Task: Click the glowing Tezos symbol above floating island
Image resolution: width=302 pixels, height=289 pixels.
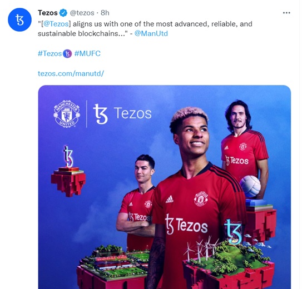Action: tap(68, 157)
